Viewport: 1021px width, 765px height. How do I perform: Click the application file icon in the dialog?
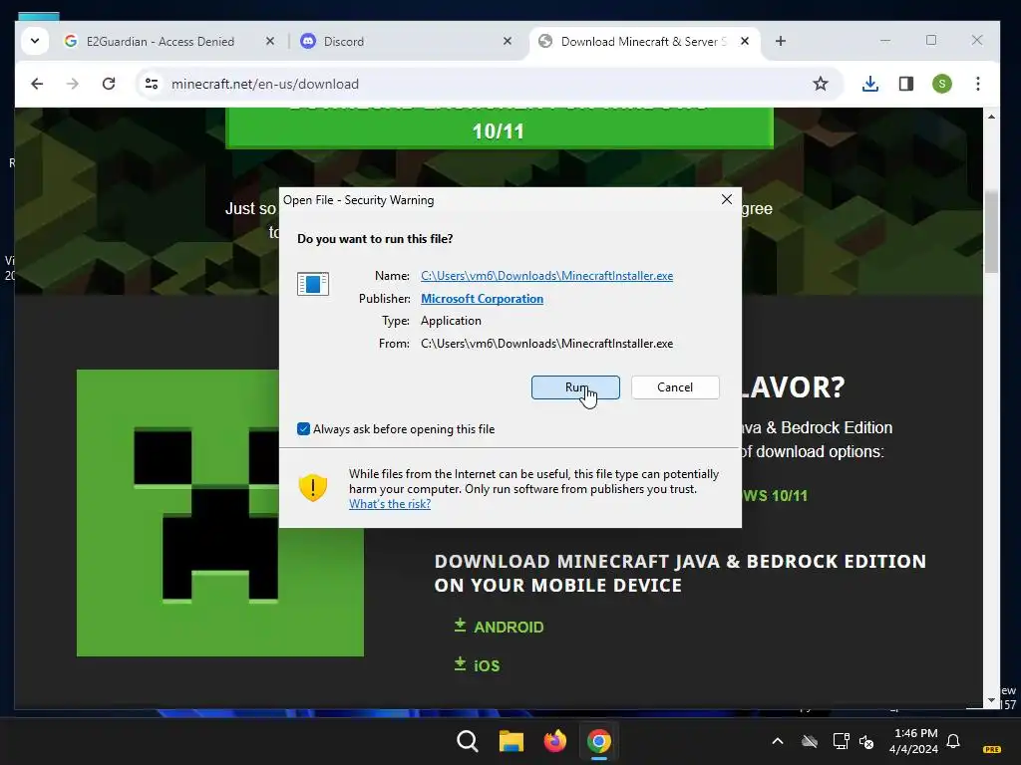[313, 284]
